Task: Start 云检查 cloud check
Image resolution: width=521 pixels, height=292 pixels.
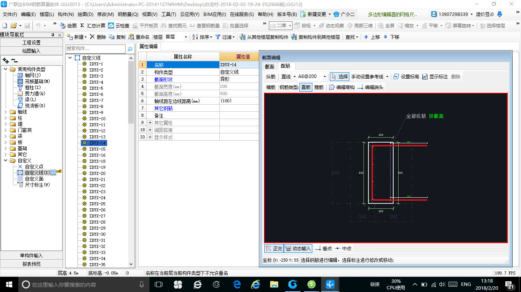Action: click(119, 25)
